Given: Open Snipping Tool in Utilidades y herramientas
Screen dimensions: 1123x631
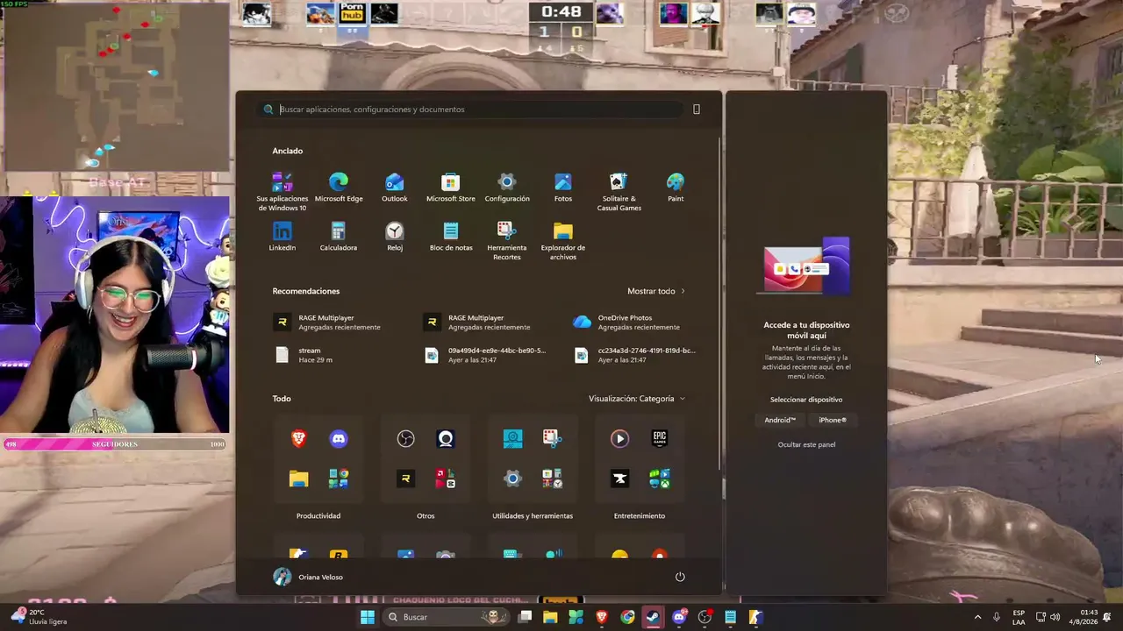Looking at the screenshot, I should click(552, 438).
